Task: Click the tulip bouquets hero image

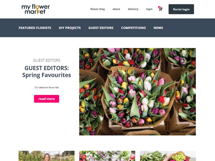Action: pos(137,92)
